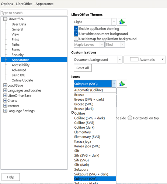The width and height of the screenshot is (167, 184).
Task: Click the Help button
Action: (x=11, y=177)
